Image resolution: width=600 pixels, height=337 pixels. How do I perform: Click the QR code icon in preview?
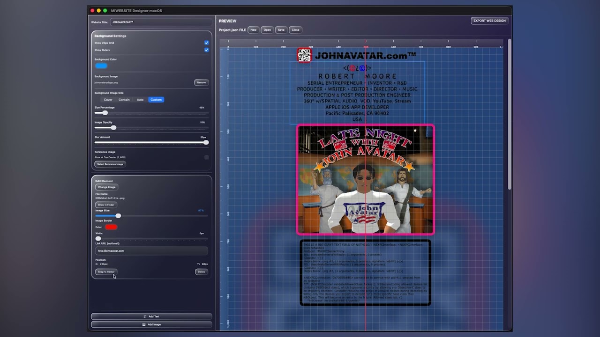(x=304, y=55)
